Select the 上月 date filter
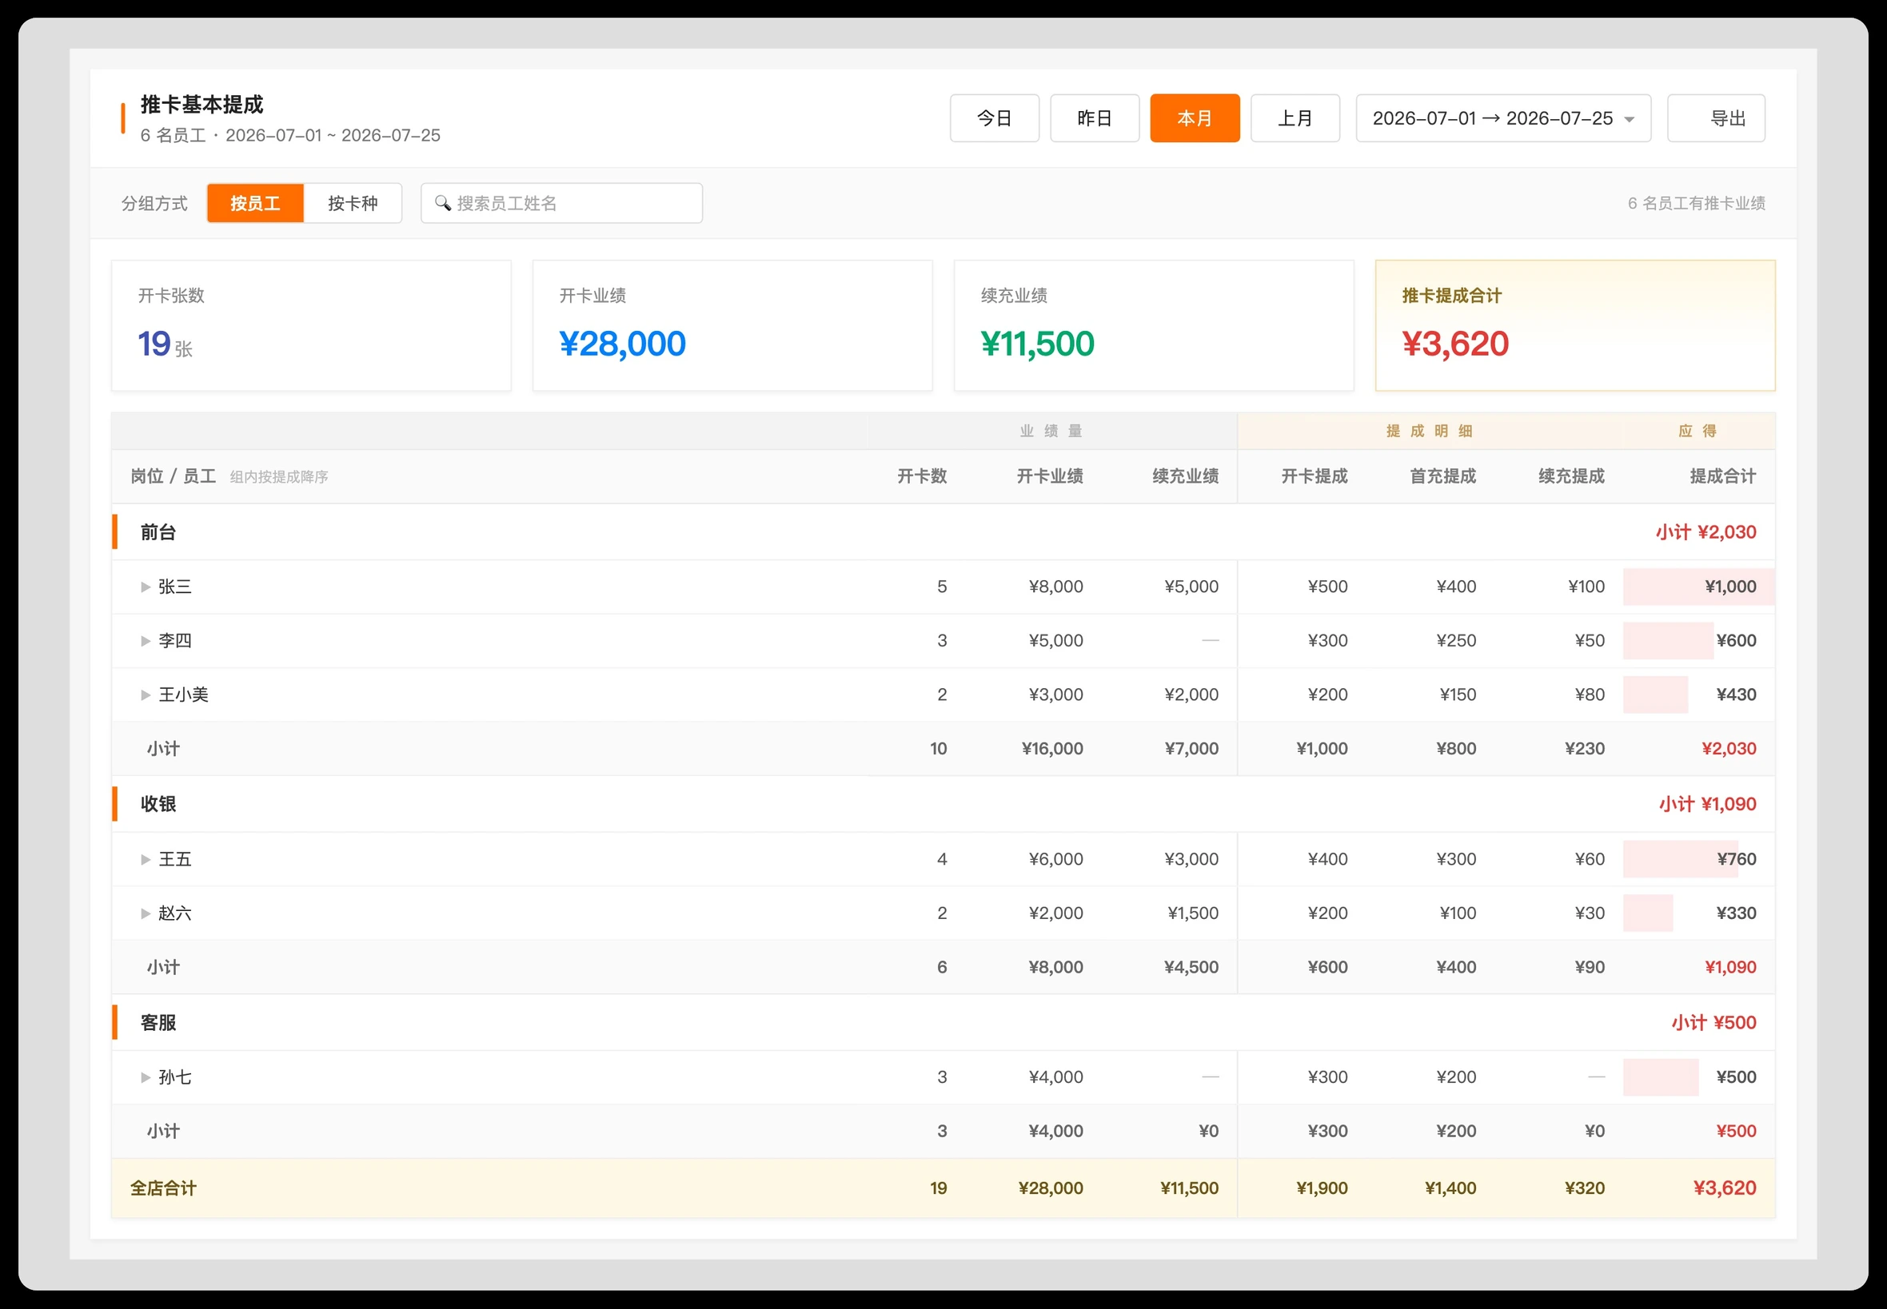 [1295, 118]
